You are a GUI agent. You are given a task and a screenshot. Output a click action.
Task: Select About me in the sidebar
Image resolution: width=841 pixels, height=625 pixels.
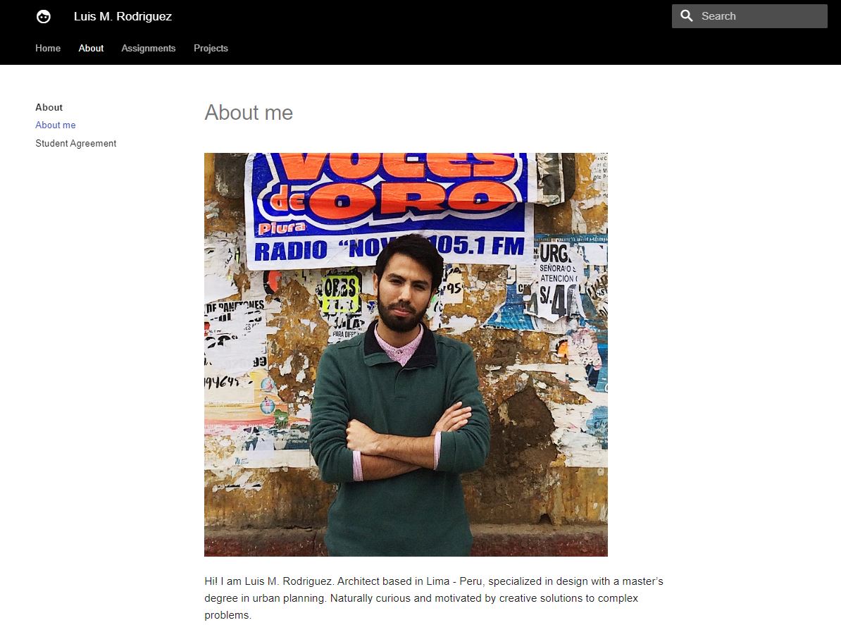pyautogui.click(x=55, y=125)
